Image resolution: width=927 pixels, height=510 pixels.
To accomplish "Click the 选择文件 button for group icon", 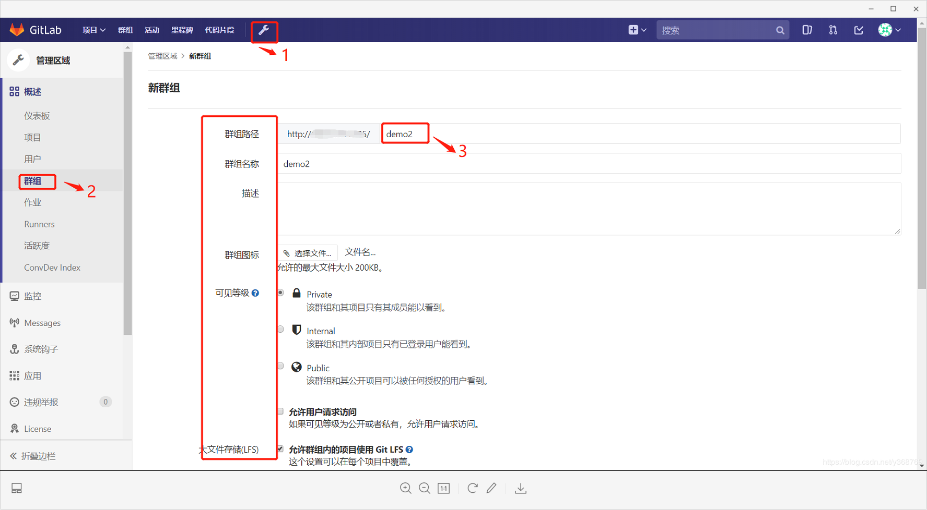I will 308,252.
